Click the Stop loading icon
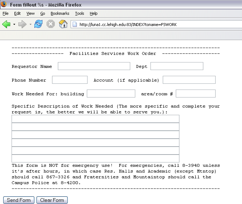The height and width of the screenshot is (204, 242). pos(50,24)
